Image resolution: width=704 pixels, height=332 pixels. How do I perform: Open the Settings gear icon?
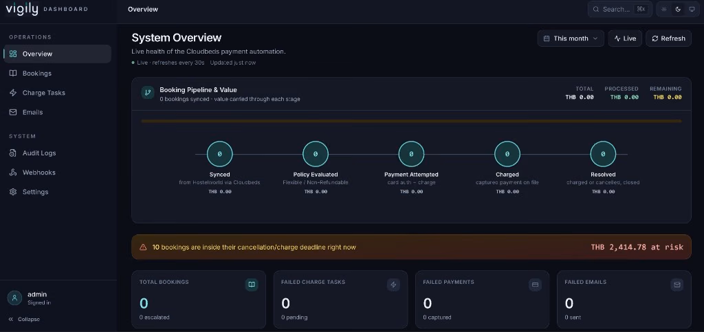13,192
